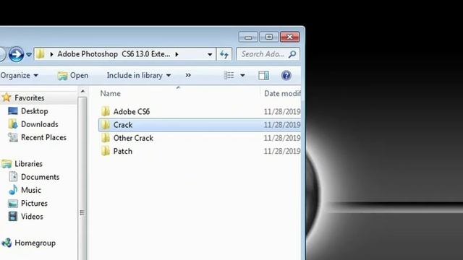
Task: Click the Music note icon
Action: [13, 190]
